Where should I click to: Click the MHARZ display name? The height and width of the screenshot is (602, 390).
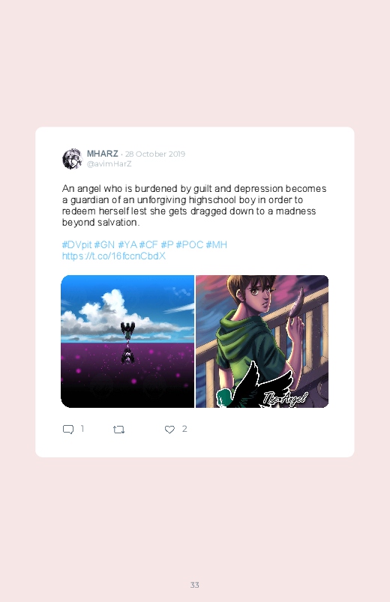pos(102,154)
